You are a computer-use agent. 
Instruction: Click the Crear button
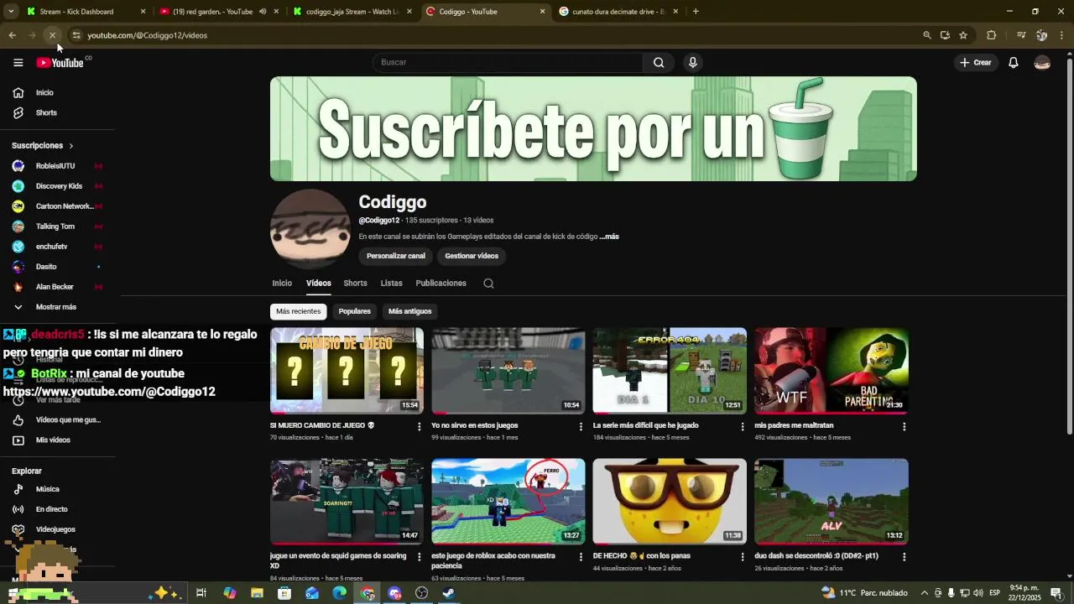(x=976, y=63)
